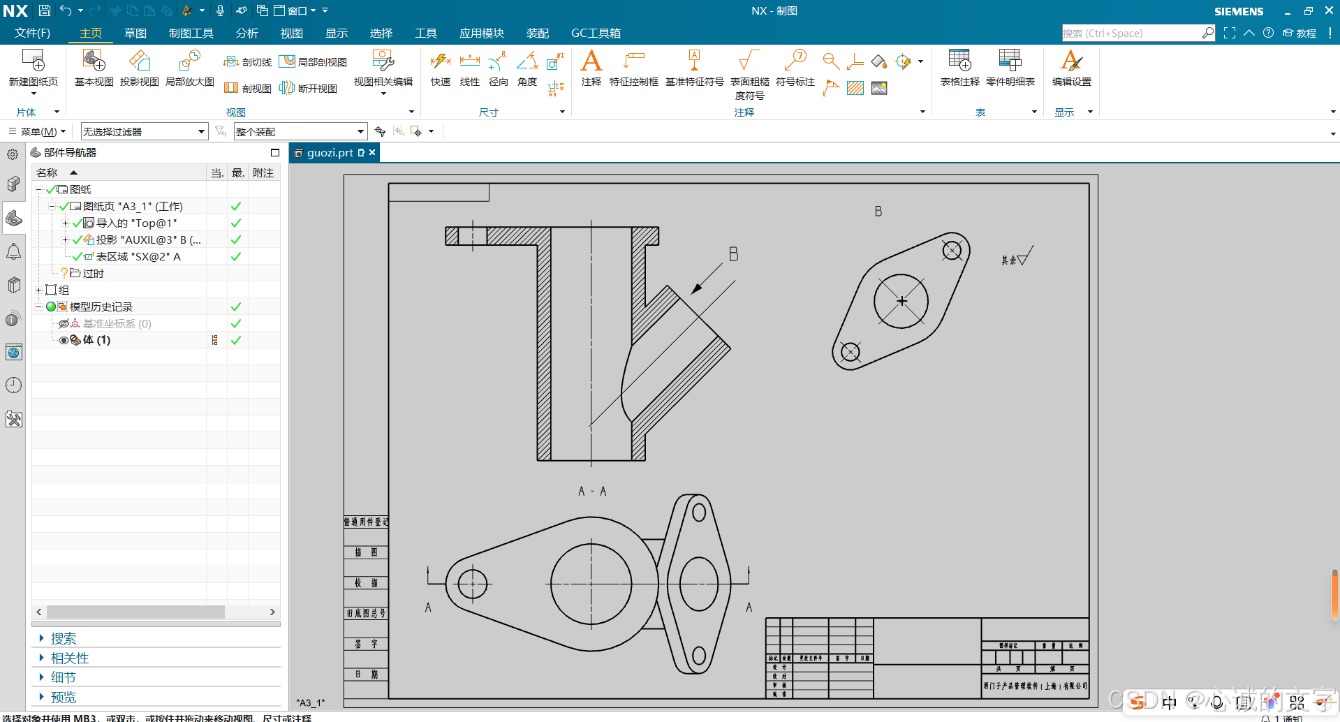Image resolution: width=1340 pixels, height=722 pixels.
Task: Sort by the 名称 column header
Action: (x=119, y=172)
